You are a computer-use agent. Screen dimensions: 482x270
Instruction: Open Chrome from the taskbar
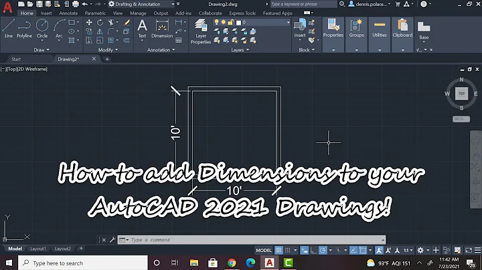232,263
